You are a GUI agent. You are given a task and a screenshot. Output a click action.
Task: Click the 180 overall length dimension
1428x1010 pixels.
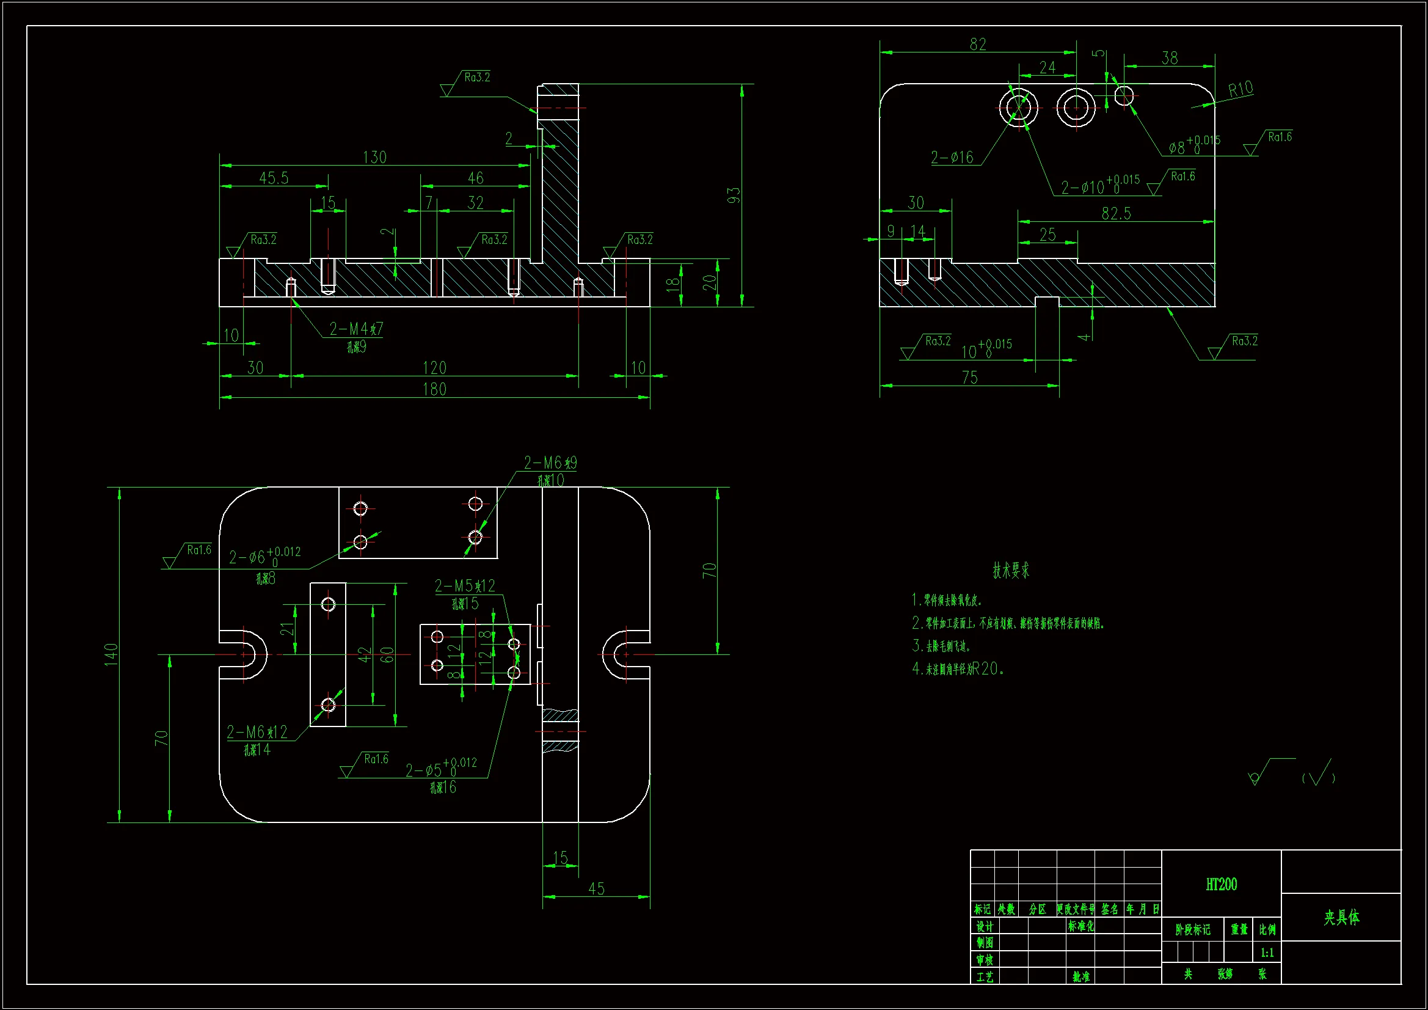point(434,390)
